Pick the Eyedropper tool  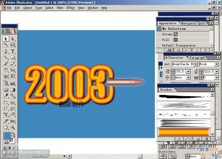point(6,96)
